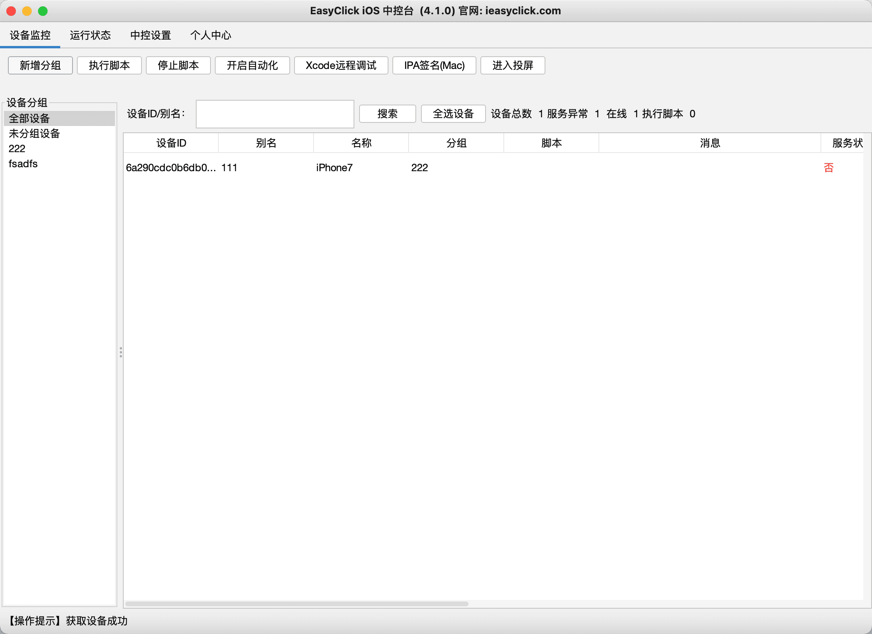Click the 设备ID/别名 search field
Image resolution: width=872 pixels, height=634 pixels.
pos(275,114)
